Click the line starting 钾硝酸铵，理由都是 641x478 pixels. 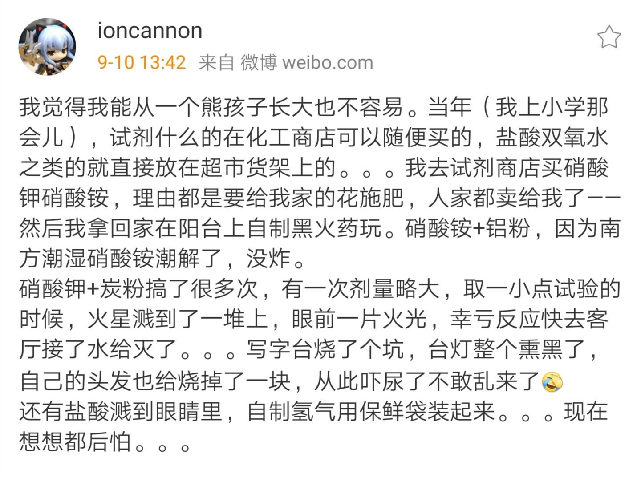coord(320,198)
